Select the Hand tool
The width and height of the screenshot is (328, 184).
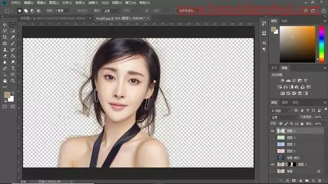[5, 81]
